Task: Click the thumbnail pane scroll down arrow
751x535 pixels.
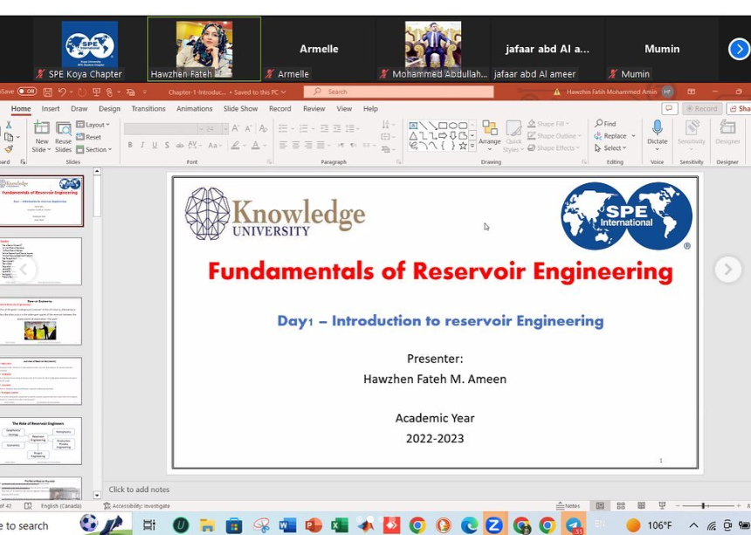Action: [x=97, y=495]
